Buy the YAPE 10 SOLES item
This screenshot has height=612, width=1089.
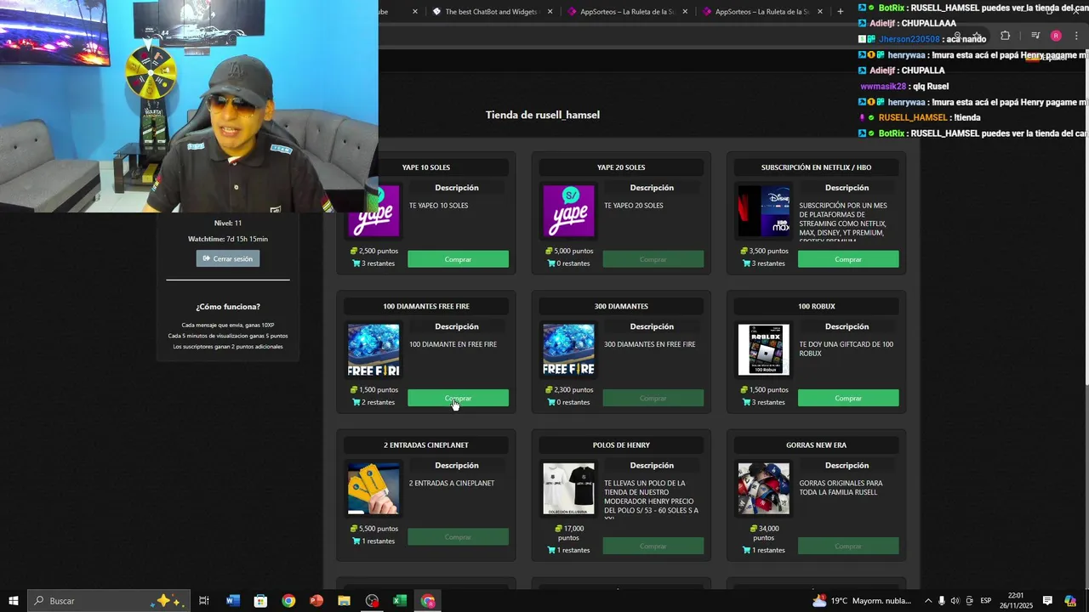[x=458, y=259]
